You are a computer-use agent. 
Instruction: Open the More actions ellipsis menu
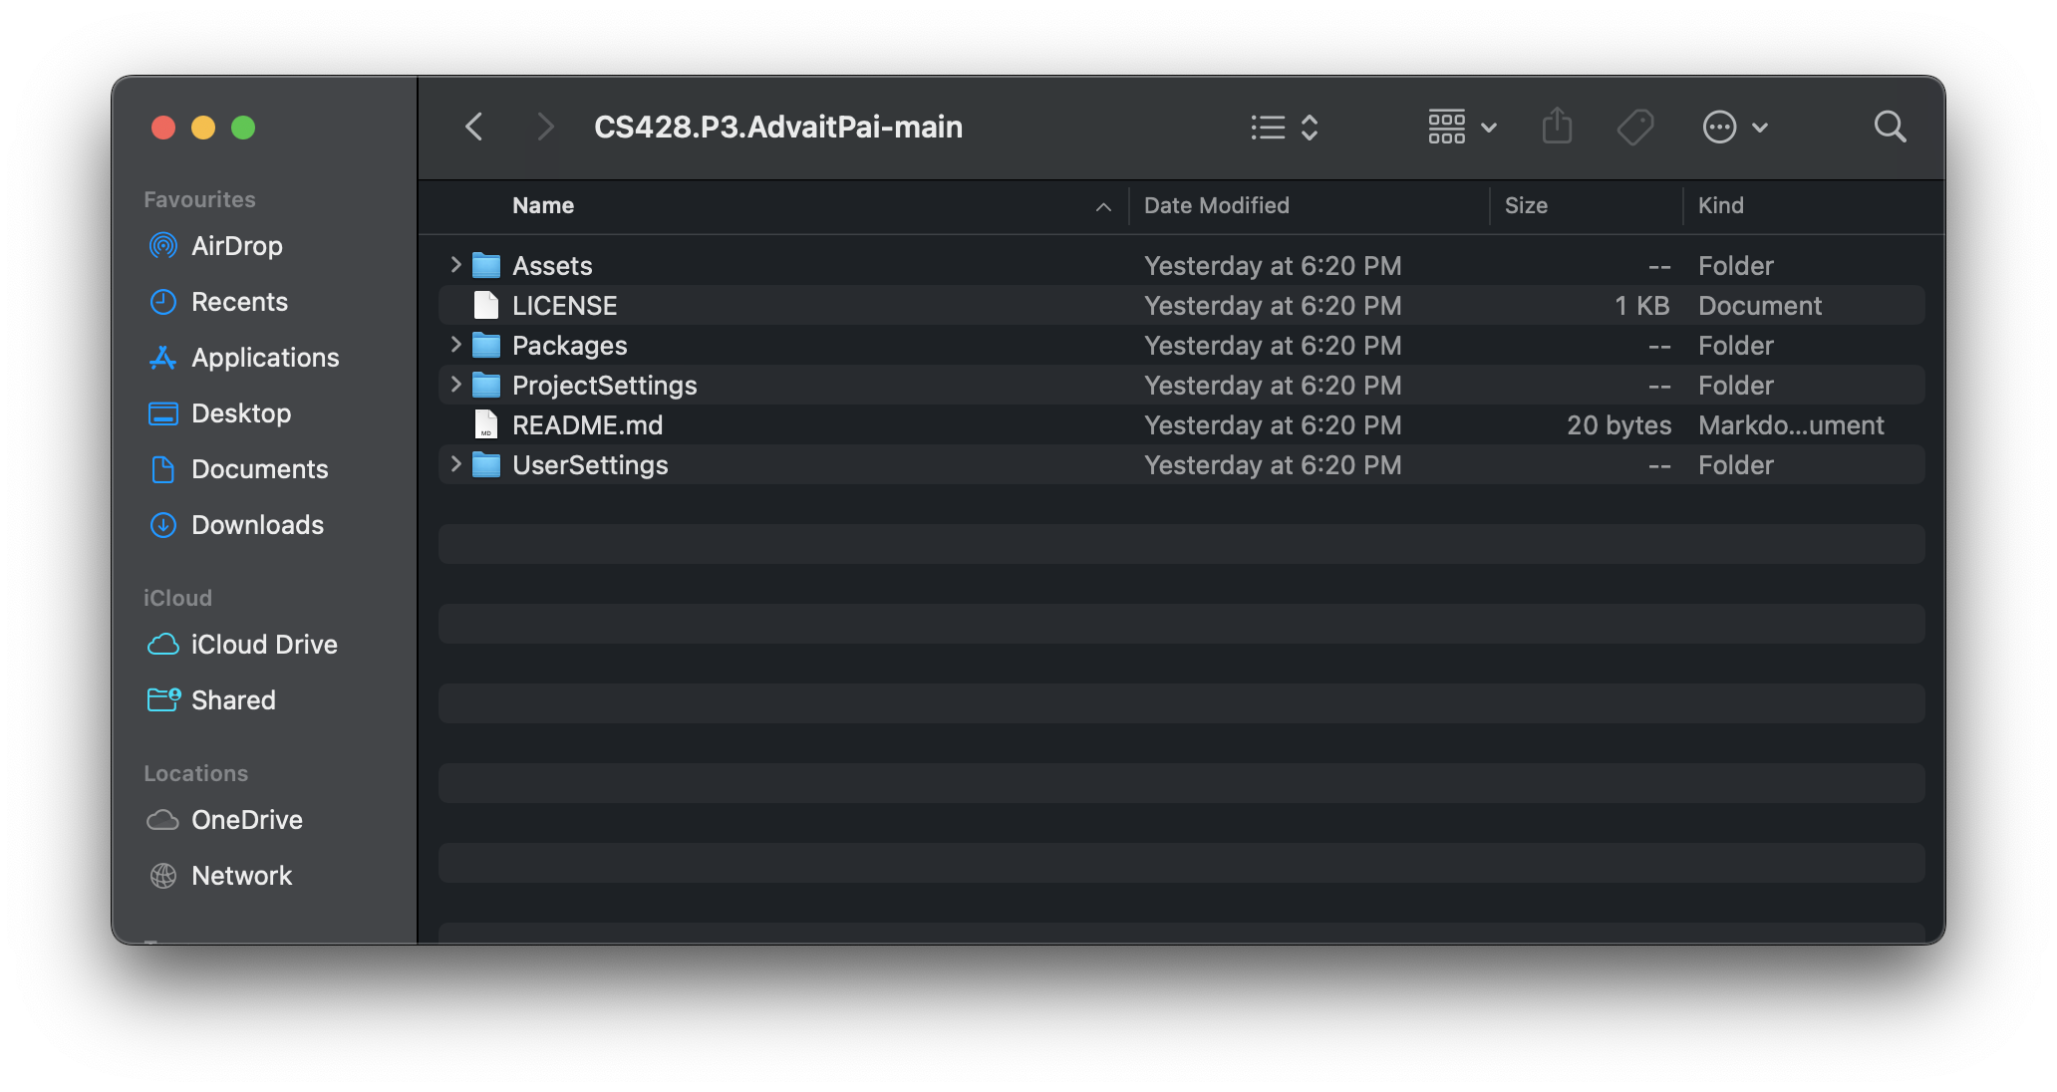point(1734,127)
